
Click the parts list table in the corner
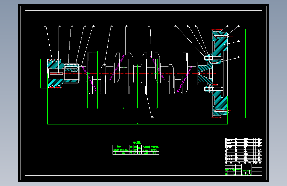tap(243, 151)
